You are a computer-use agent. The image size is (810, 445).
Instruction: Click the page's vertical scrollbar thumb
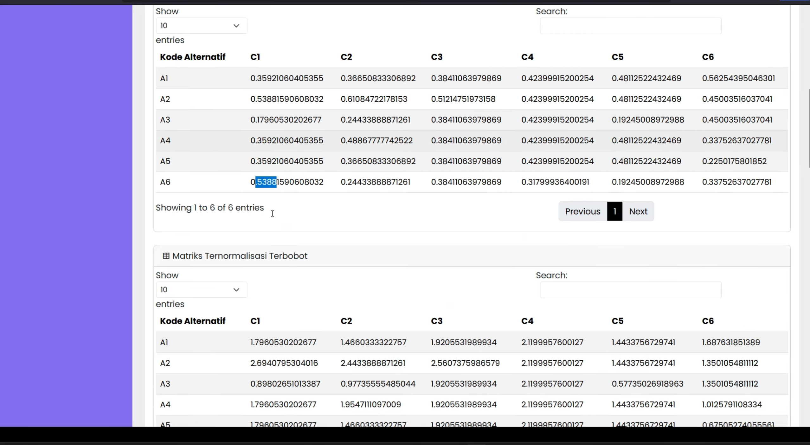tap(809, 128)
